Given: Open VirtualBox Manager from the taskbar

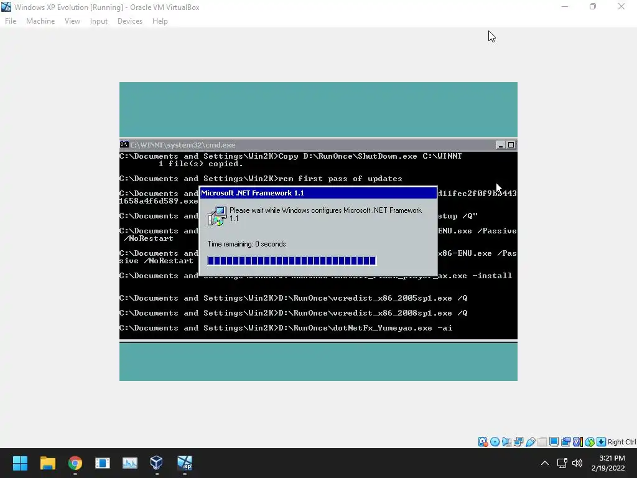Looking at the screenshot, I should click(157, 463).
